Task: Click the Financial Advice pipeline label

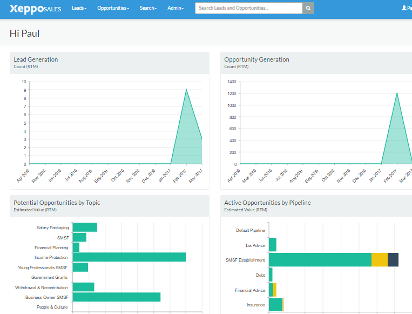Action: [250, 290]
